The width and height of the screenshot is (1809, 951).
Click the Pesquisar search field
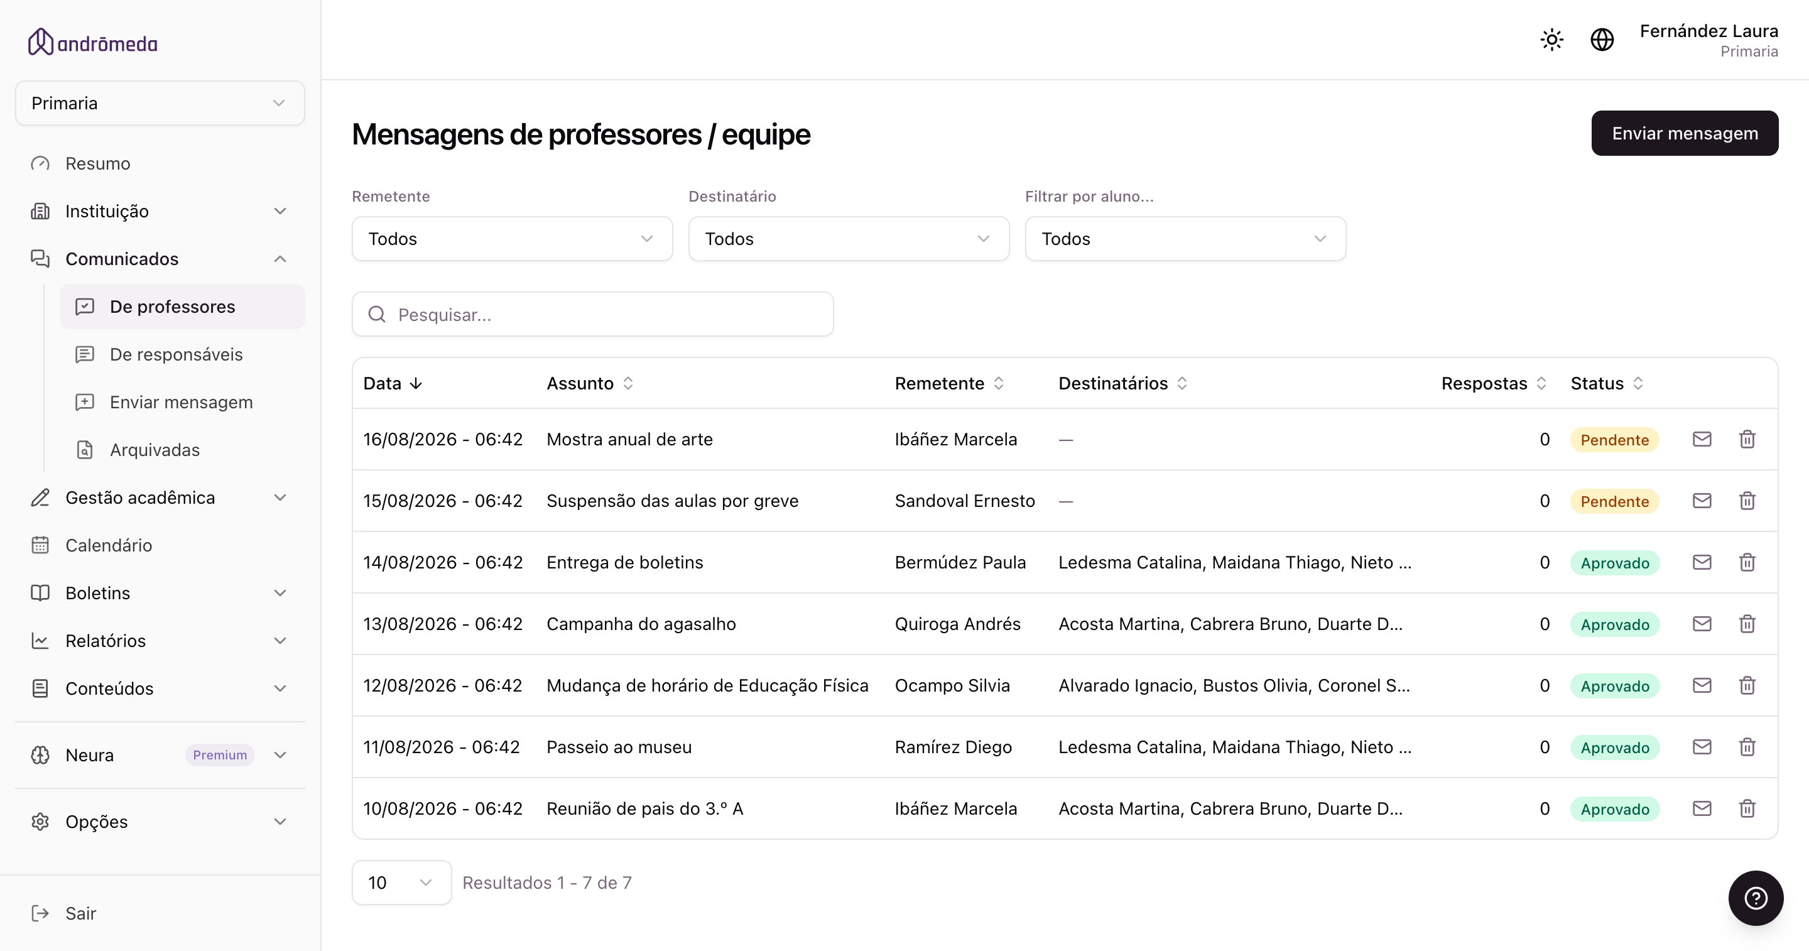(593, 314)
